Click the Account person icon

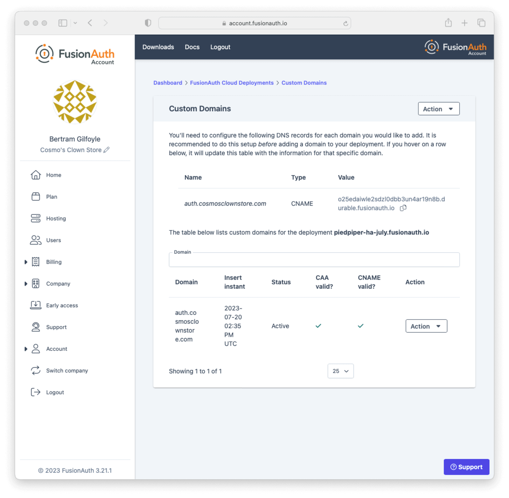[x=36, y=349]
